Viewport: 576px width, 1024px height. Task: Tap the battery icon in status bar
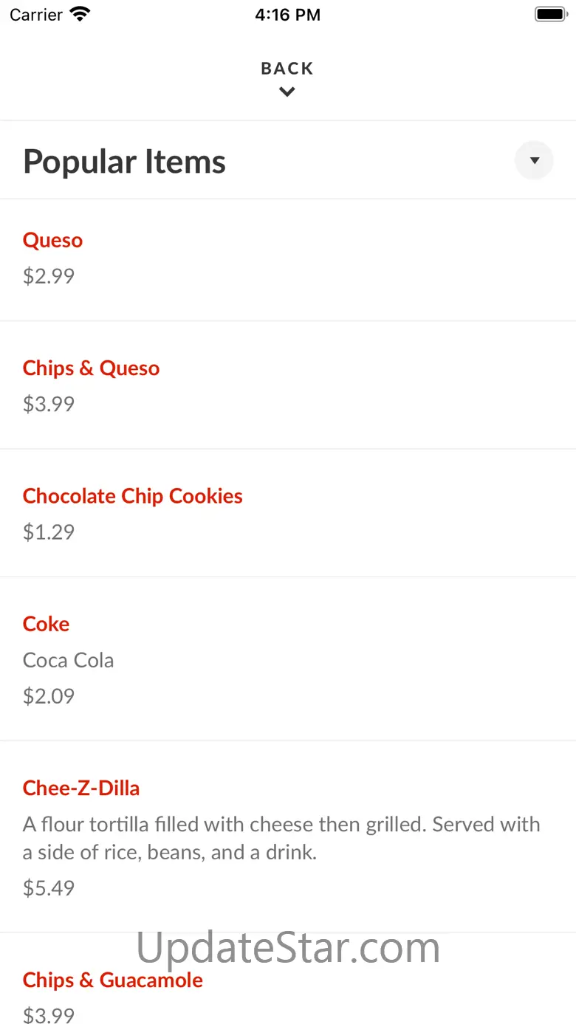point(549,15)
